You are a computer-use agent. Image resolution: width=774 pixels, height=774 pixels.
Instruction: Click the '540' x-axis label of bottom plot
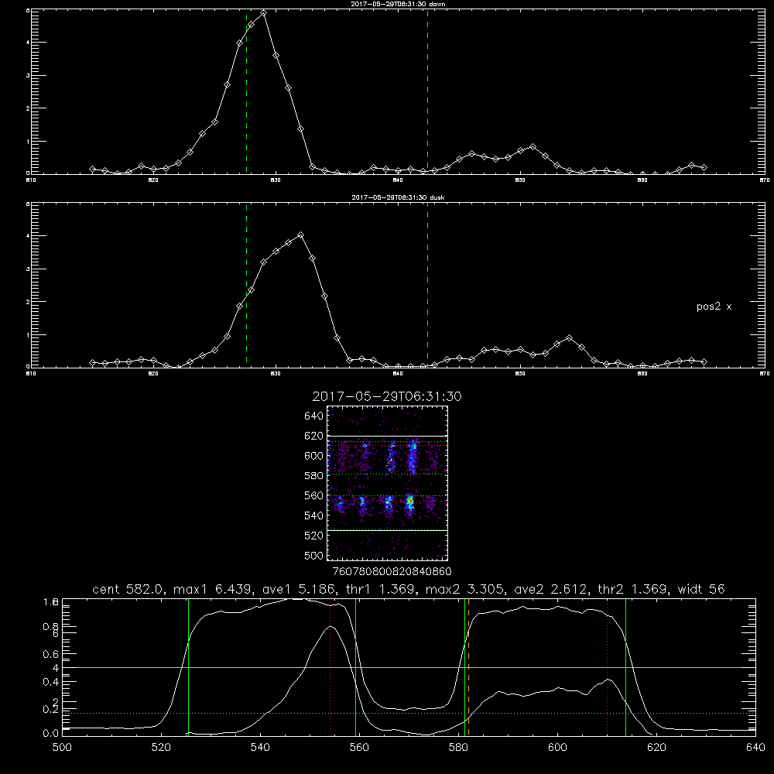(x=260, y=748)
